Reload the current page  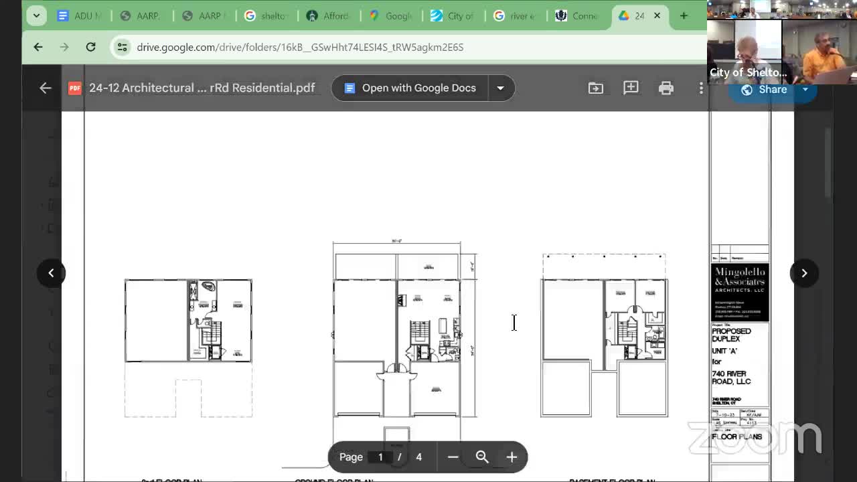90,47
